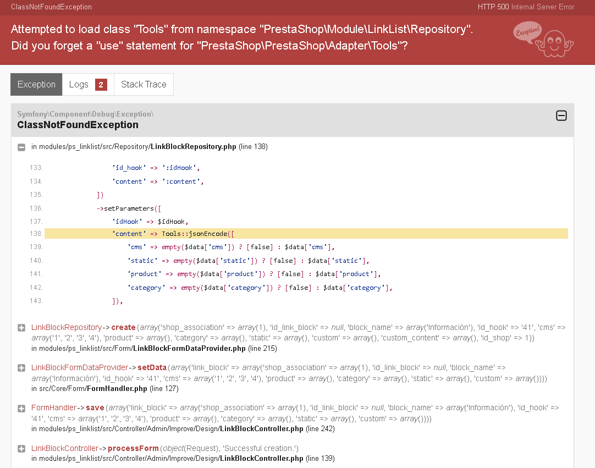The width and height of the screenshot is (595, 468).
Task: Open the Logs tab
Action: [x=88, y=84]
